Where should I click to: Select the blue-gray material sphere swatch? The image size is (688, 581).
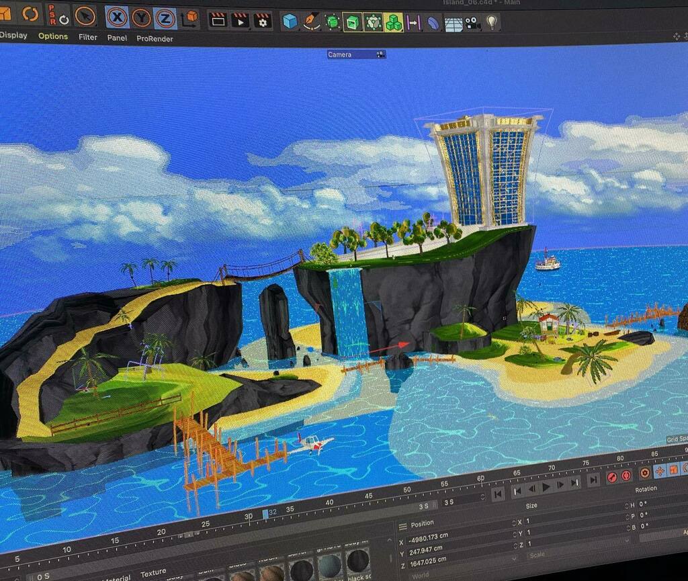click(x=329, y=565)
